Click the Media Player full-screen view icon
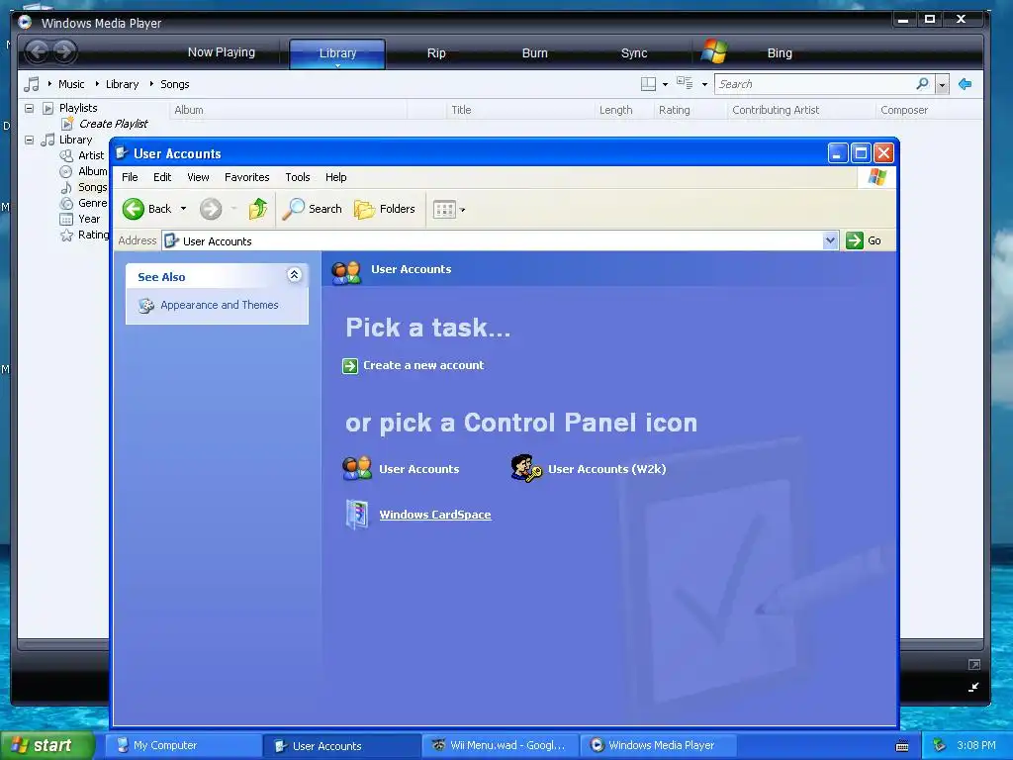Image resolution: width=1013 pixels, height=760 pixels. click(974, 664)
